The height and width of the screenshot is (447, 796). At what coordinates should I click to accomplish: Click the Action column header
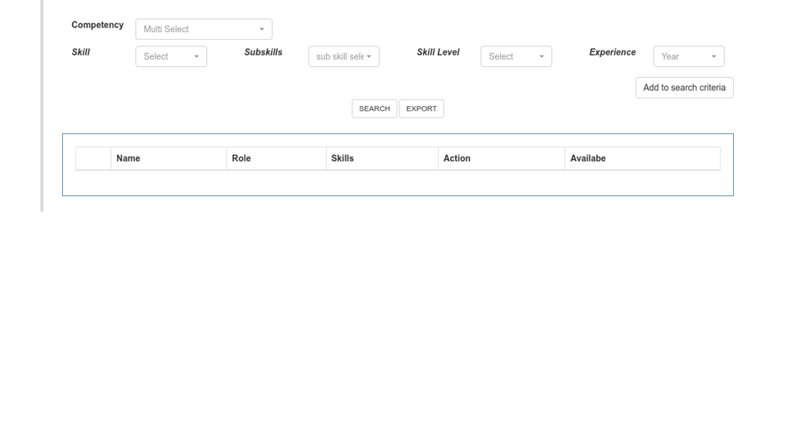(x=457, y=158)
